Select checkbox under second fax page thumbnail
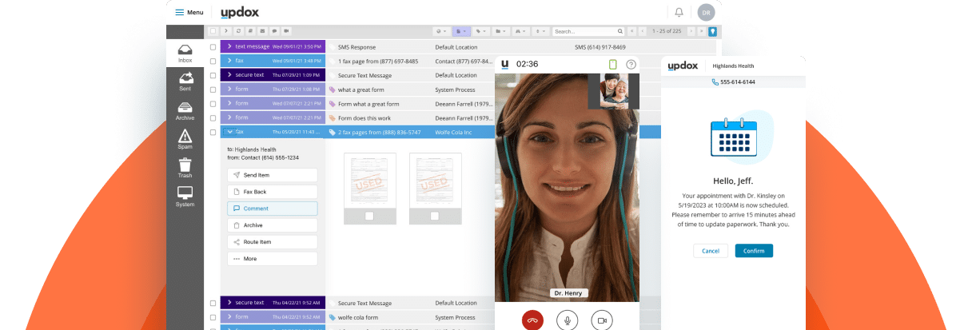The image size is (972, 330). [435, 216]
